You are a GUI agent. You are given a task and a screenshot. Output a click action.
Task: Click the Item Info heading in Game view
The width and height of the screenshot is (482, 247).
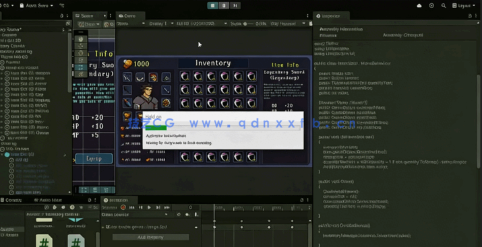(x=285, y=65)
